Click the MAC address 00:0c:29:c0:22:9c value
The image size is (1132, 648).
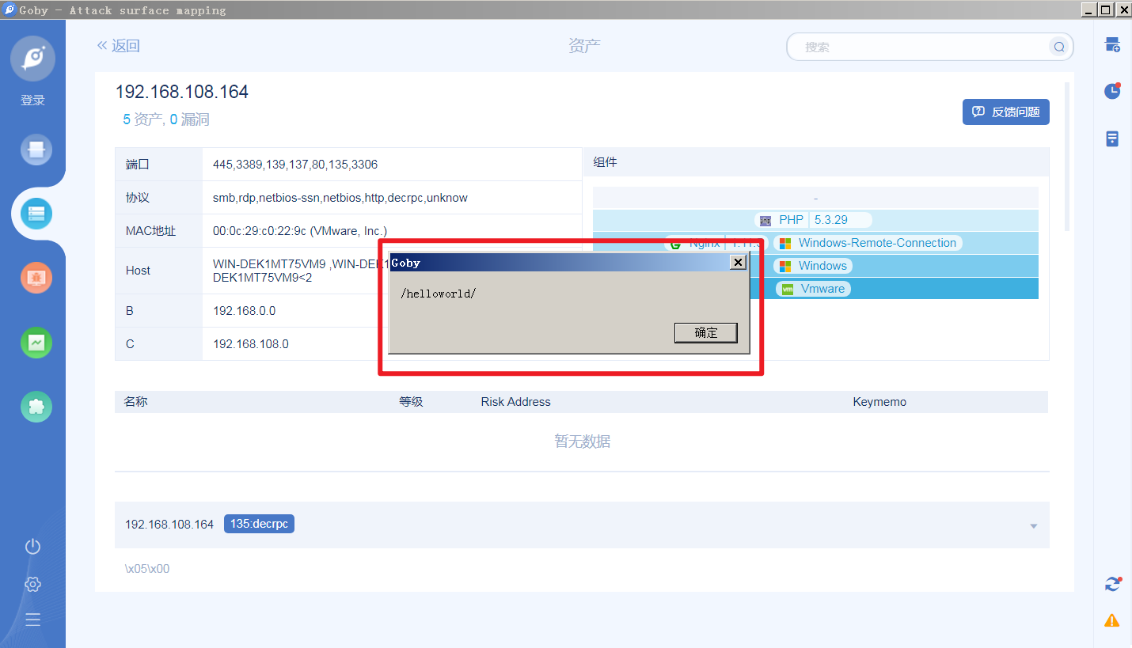pyautogui.click(x=300, y=231)
